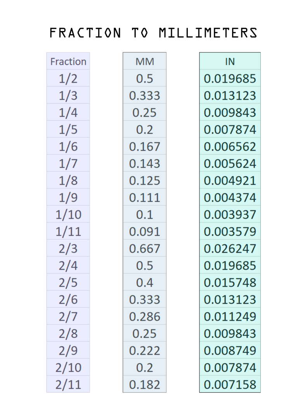Click the MM column header
The height and width of the screenshot is (397, 307).
coord(144,61)
